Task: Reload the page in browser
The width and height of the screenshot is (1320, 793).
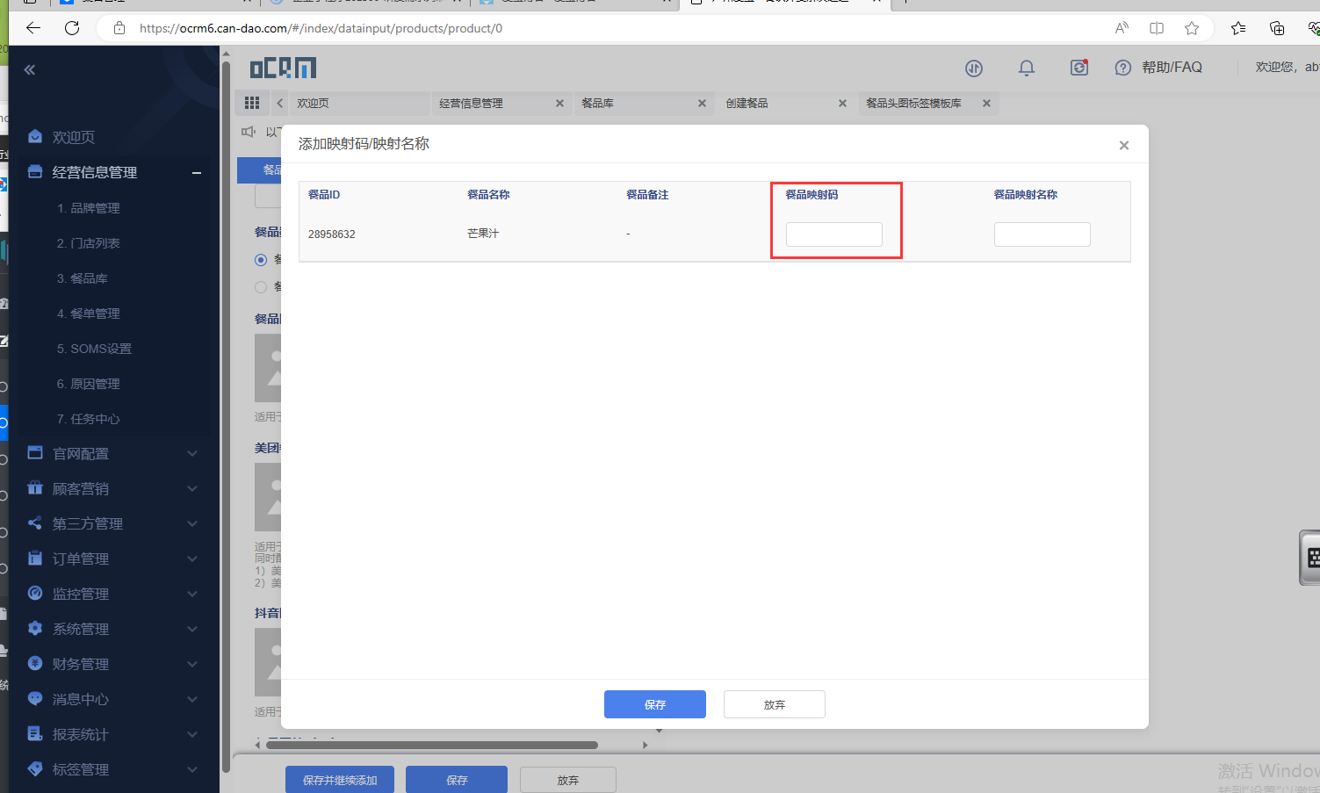Action: click(x=72, y=28)
